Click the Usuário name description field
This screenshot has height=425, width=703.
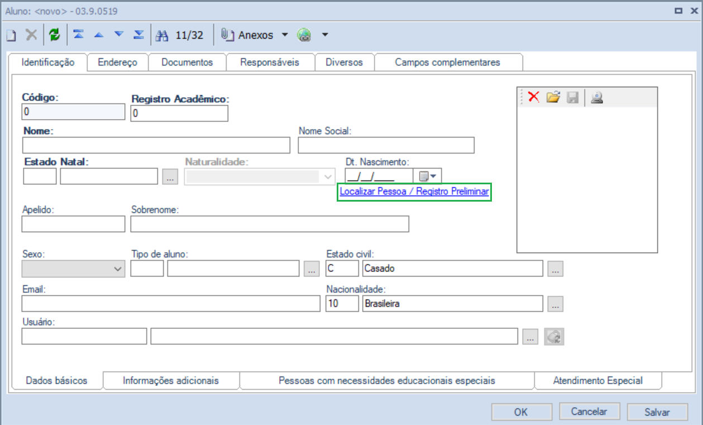334,337
